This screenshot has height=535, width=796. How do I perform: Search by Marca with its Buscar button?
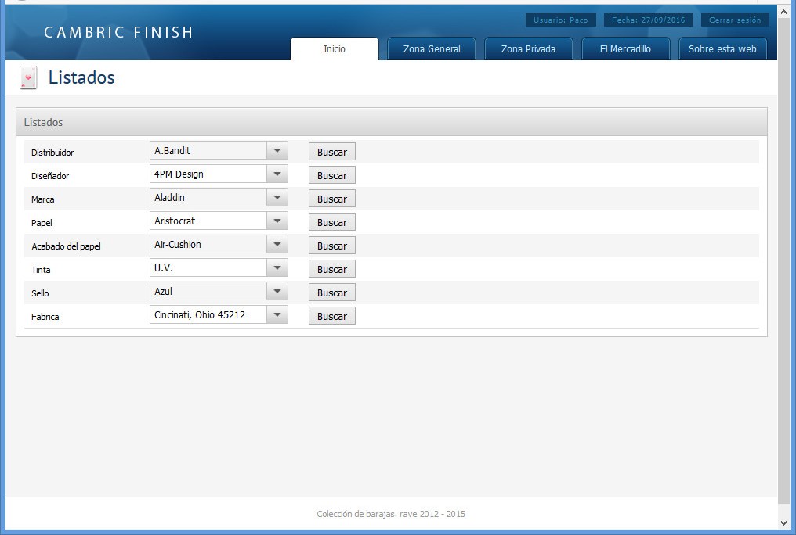click(x=332, y=199)
